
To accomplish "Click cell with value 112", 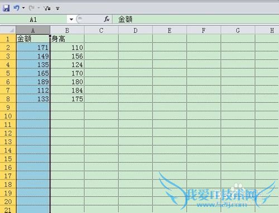I will coord(33,90).
